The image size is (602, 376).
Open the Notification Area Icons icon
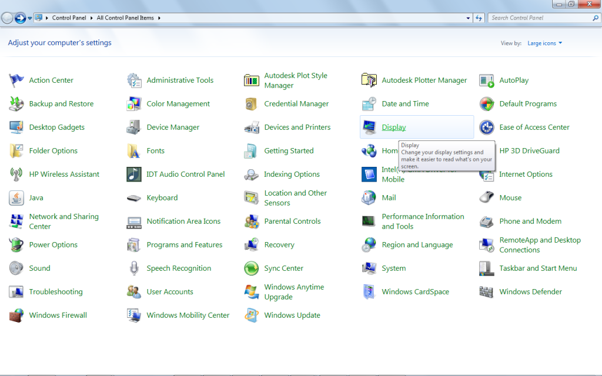[133, 221]
